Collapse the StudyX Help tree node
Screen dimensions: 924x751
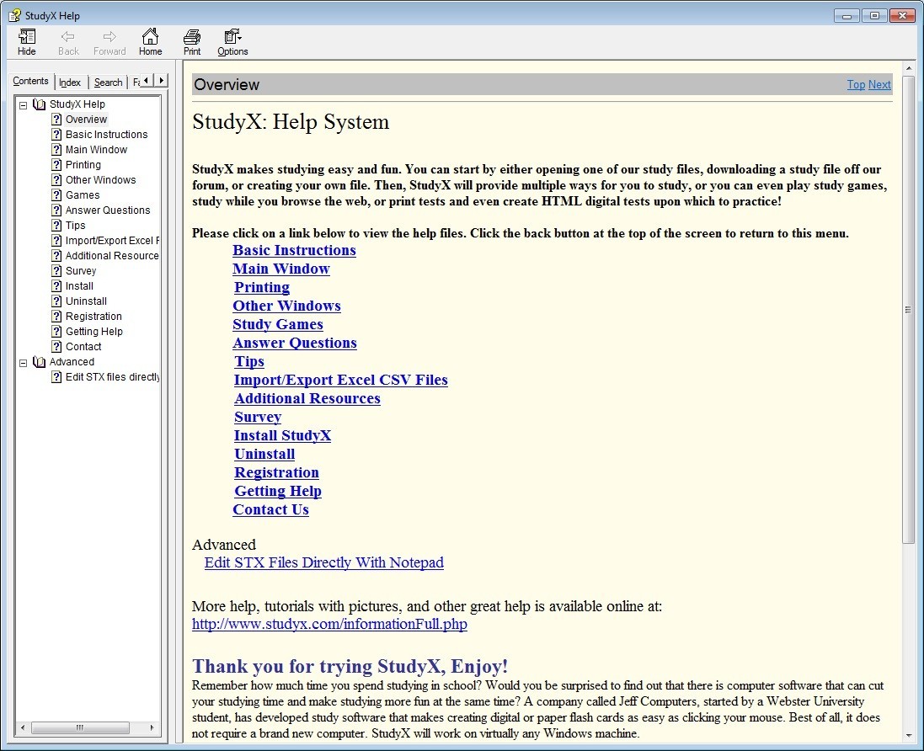coord(24,104)
